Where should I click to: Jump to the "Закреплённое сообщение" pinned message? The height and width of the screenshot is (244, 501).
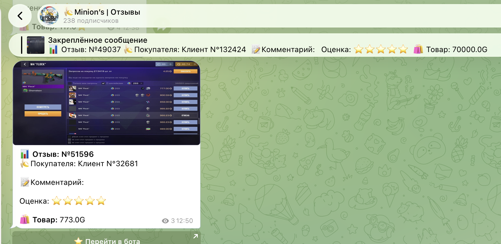pos(98,40)
